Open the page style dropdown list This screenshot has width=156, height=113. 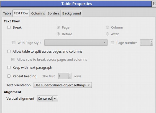[x=76, y=43]
